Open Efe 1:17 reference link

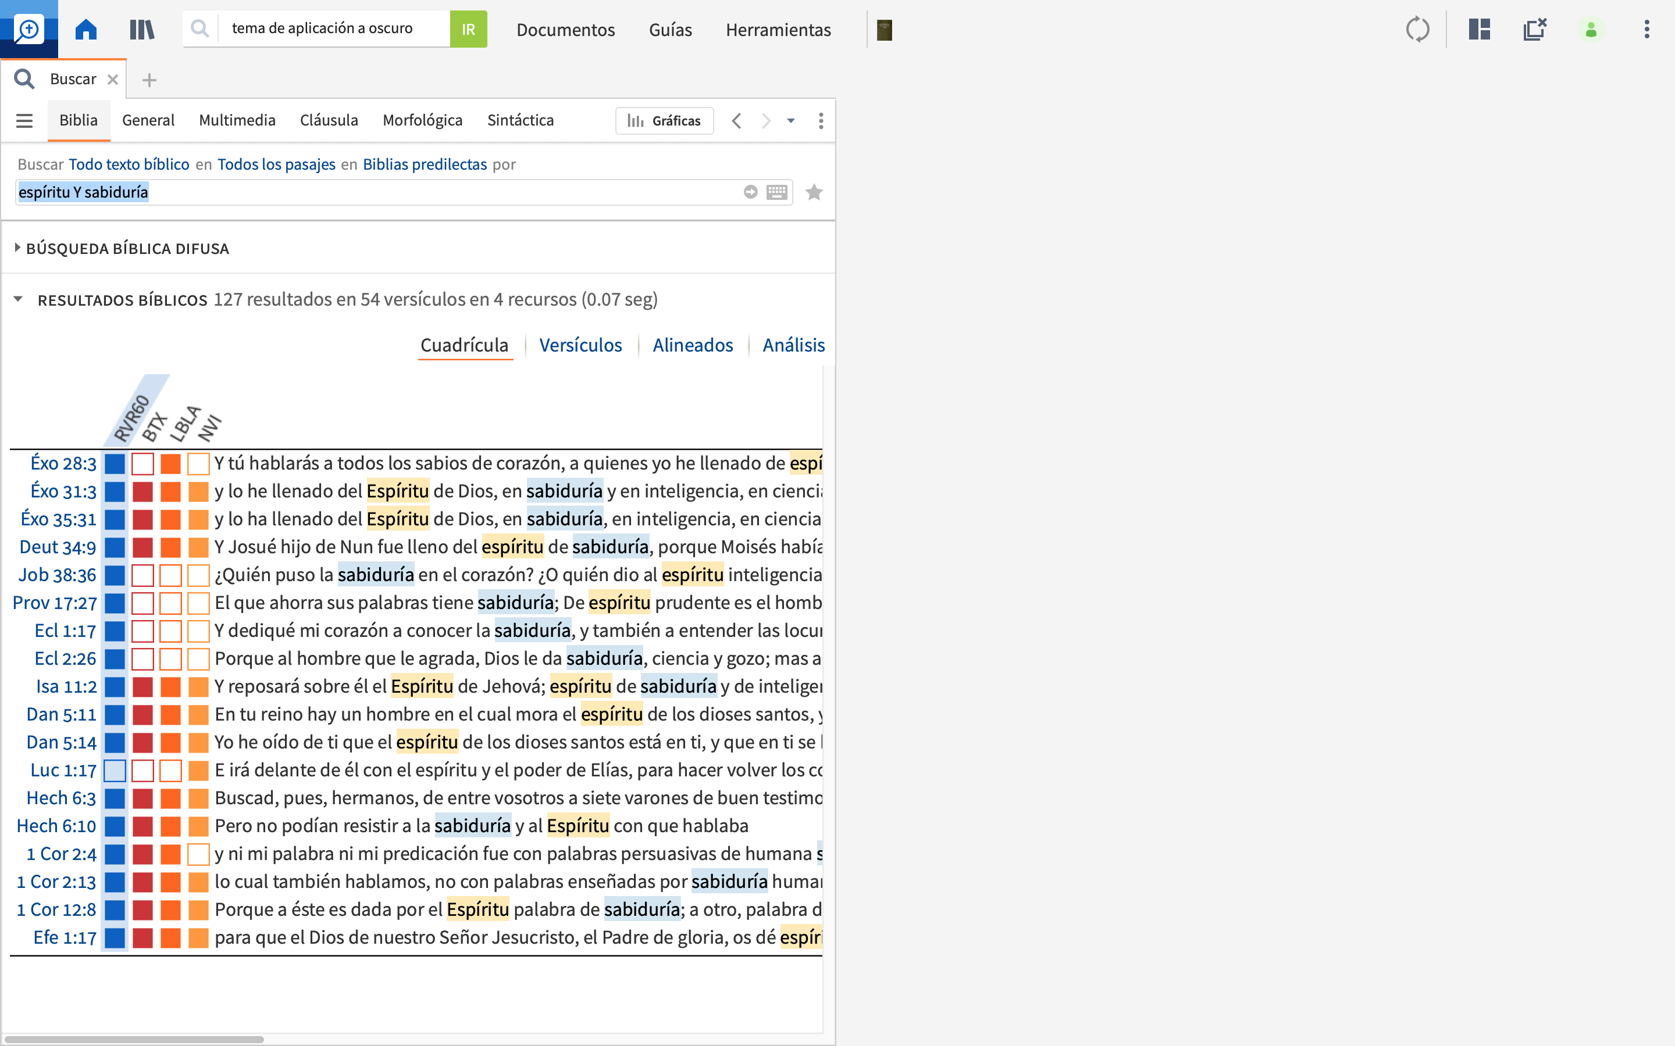point(65,938)
